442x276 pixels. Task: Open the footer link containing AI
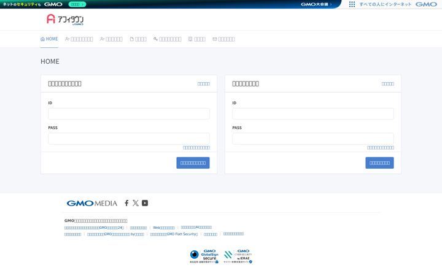(x=196, y=228)
